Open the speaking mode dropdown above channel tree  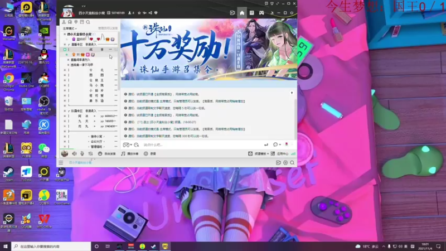pos(70,28)
